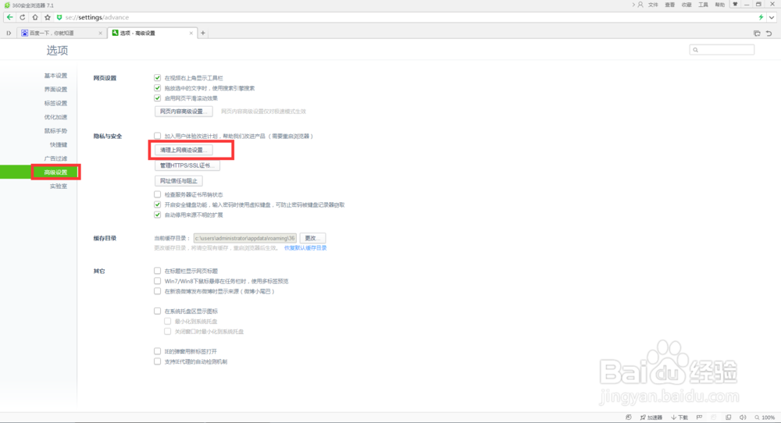Enable Win7/Win8 多标签预览 checkbox

pyautogui.click(x=158, y=281)
